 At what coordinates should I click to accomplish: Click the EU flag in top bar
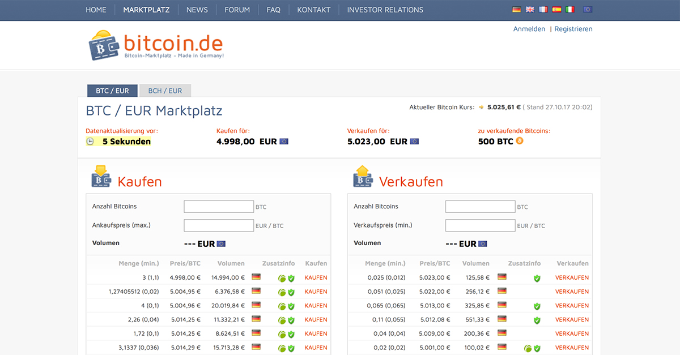pos(588,10)
